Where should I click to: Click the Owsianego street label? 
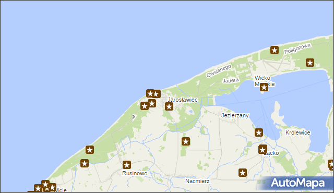(219, 71)
